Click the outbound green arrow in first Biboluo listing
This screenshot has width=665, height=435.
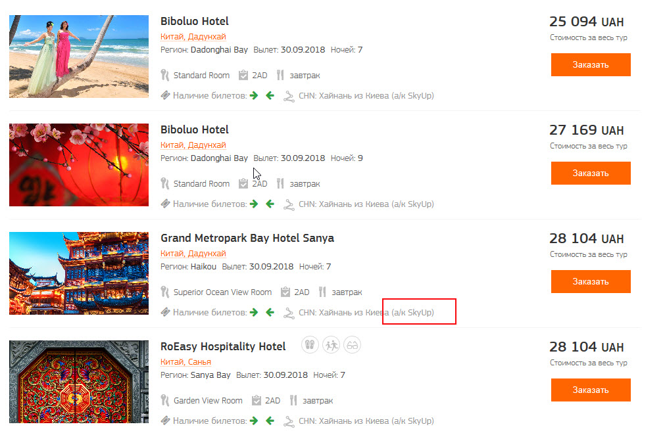pyautogui.click(x=254, y=96)
